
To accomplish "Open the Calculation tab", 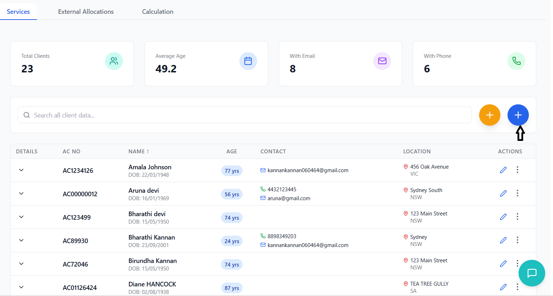I will [x=158, y=12].
